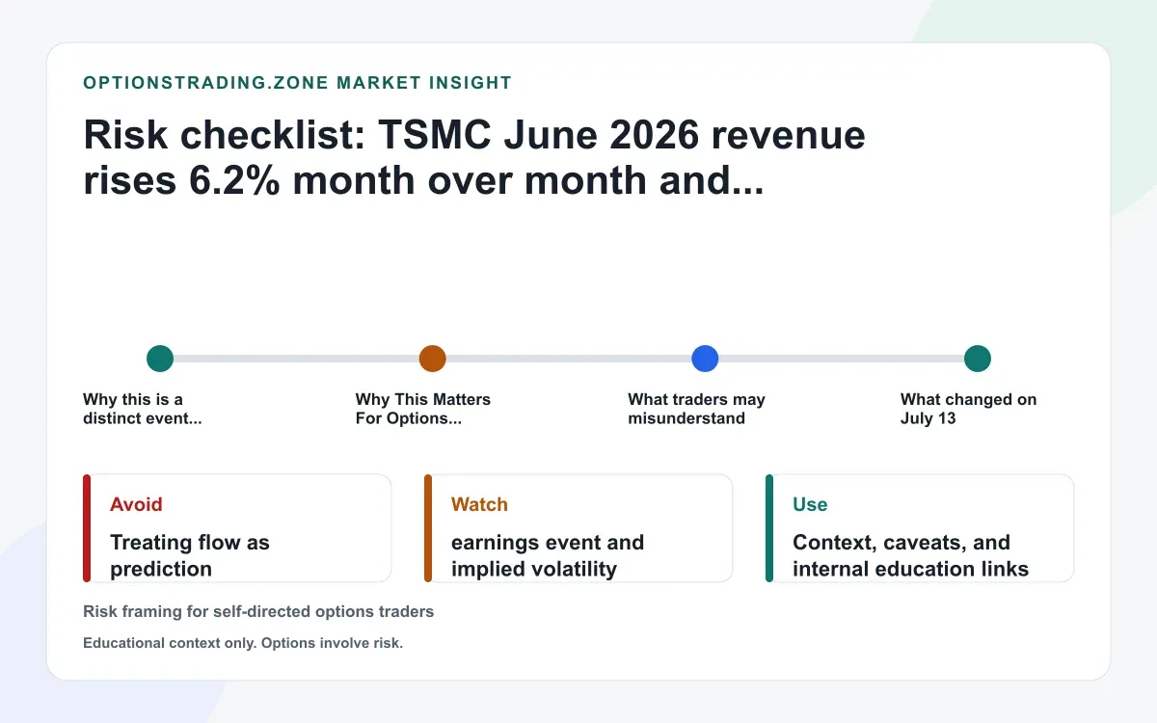Click 'earnings event and implied volatility' text

click(548, 555)
